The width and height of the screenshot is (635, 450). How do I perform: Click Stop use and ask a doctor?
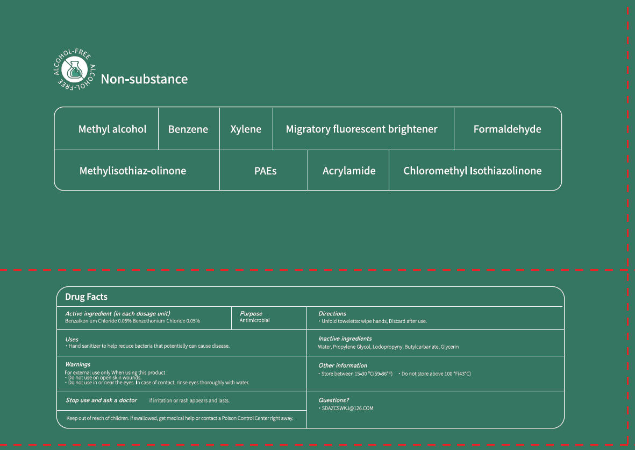tap(101, 400)
